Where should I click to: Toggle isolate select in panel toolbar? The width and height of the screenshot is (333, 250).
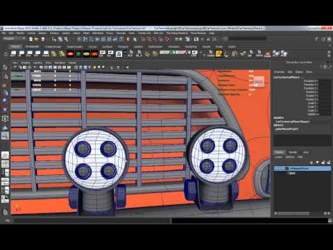112,67
